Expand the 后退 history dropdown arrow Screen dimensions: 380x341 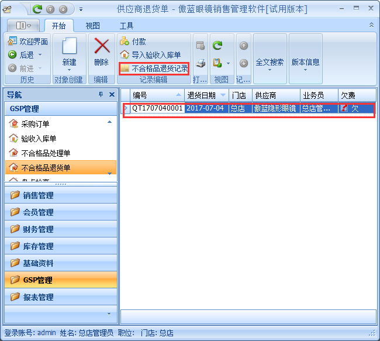click(40, 55)
